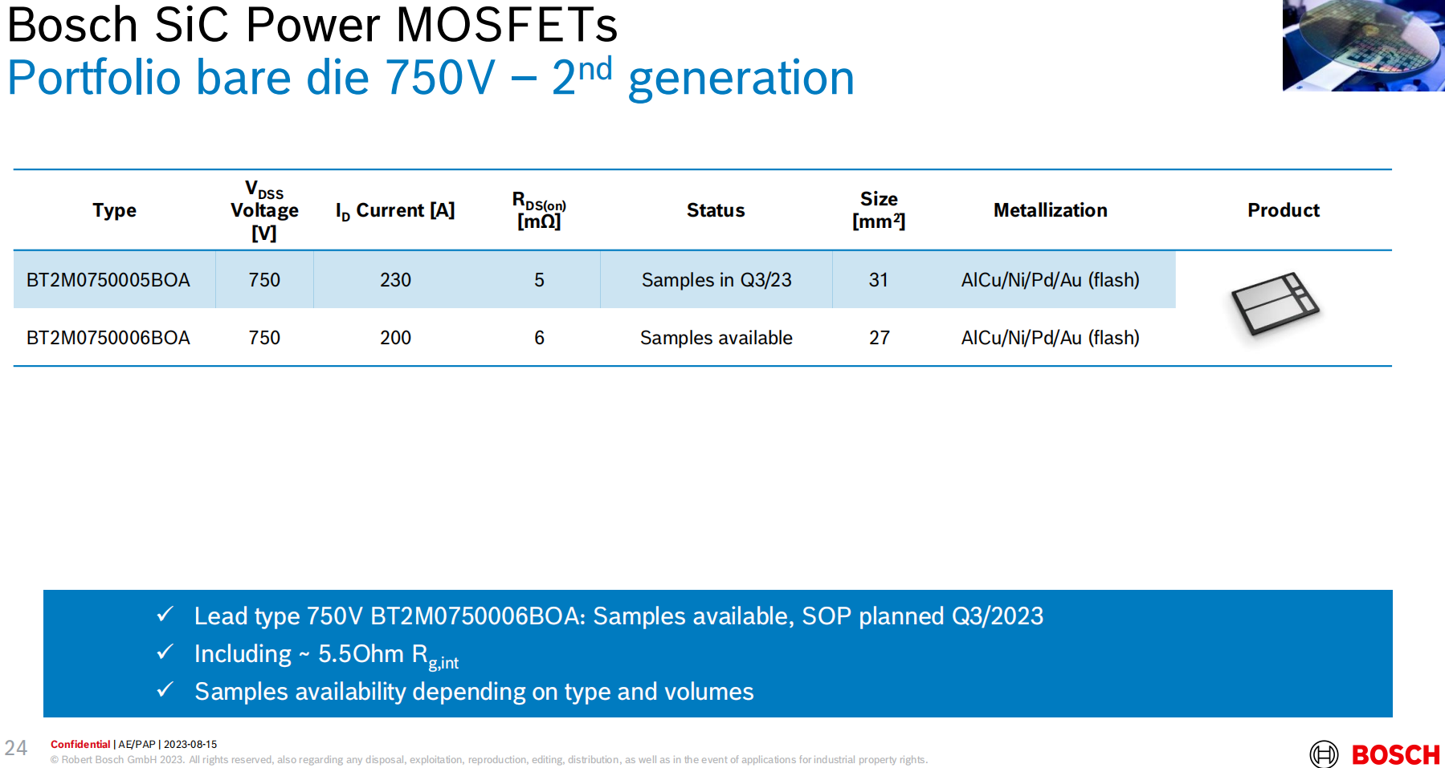Click the red Confidential footer label
The width and height of the screenshot is (1445, 768).
tap(80, 745)
